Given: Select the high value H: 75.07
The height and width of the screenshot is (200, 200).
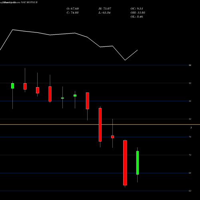Looking at the screenshot, I should pyautogui.click(x=105, y=9).
